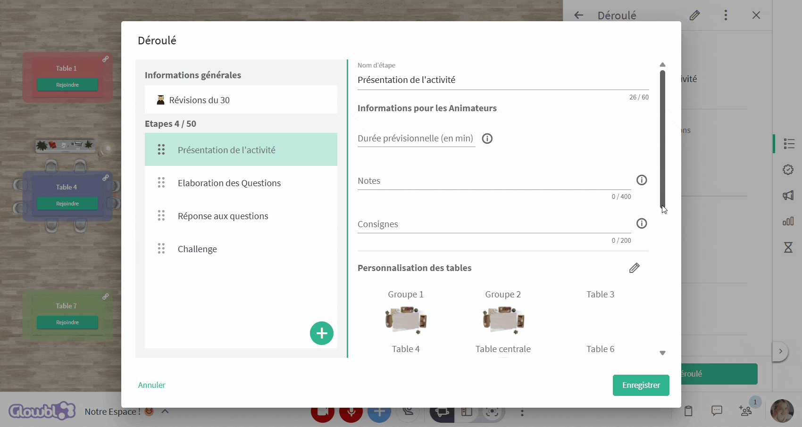Open the hourglass timer icon in right sidebar

788,247
